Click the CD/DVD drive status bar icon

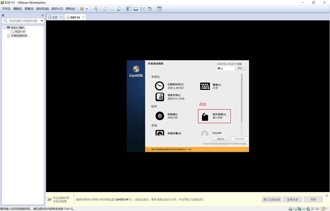295,209
